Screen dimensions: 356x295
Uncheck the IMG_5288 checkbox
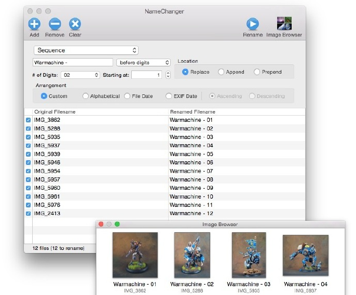click(x=29, y=129)
